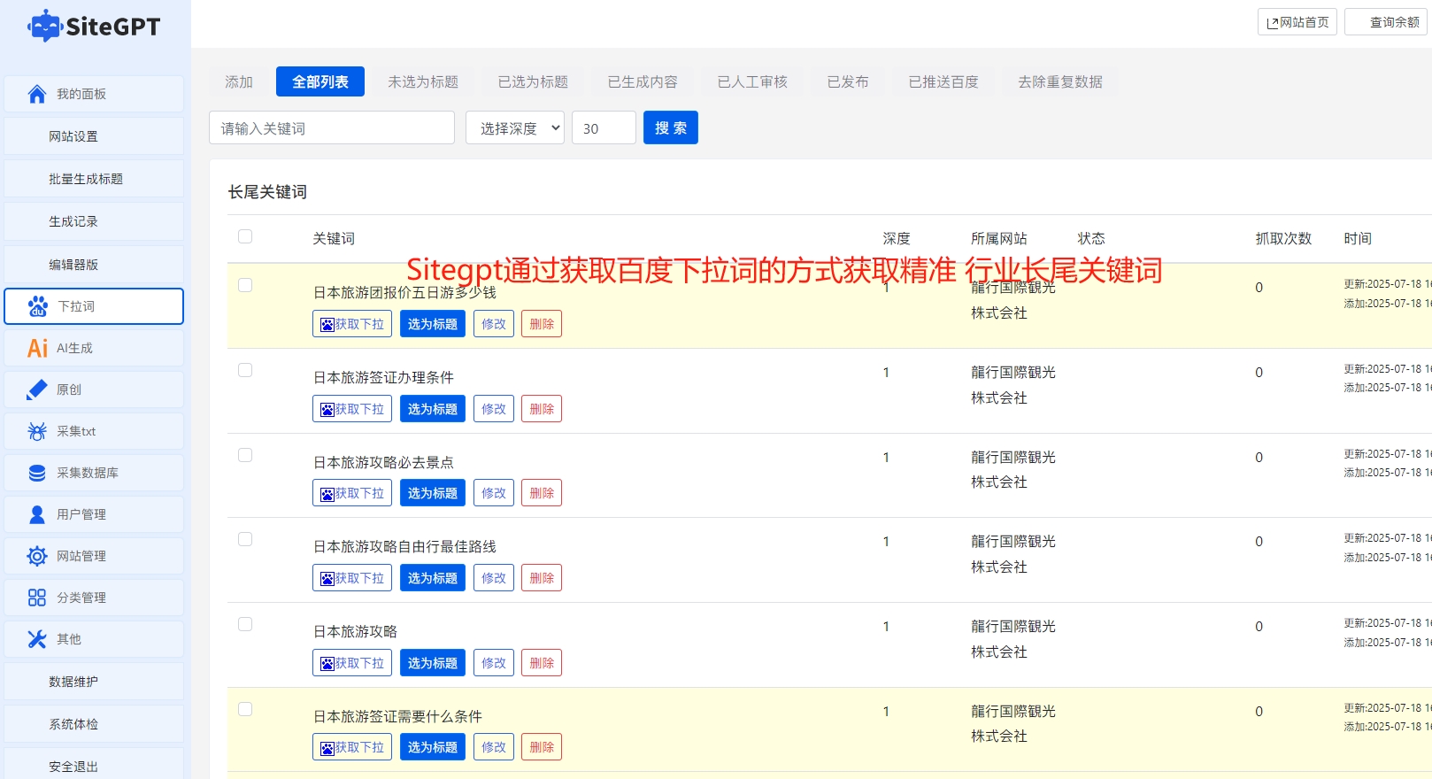
Task: Open 系统体检 in the sidebar
Action: click(x=94, y=724)
